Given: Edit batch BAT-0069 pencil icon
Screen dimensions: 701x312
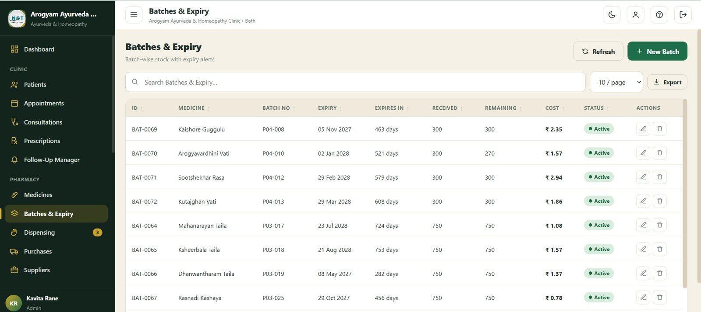Looking at the screenshot, I should pos(643,129).
